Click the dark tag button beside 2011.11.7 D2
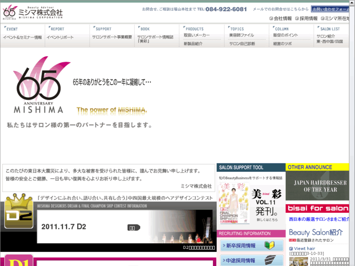 134,228
